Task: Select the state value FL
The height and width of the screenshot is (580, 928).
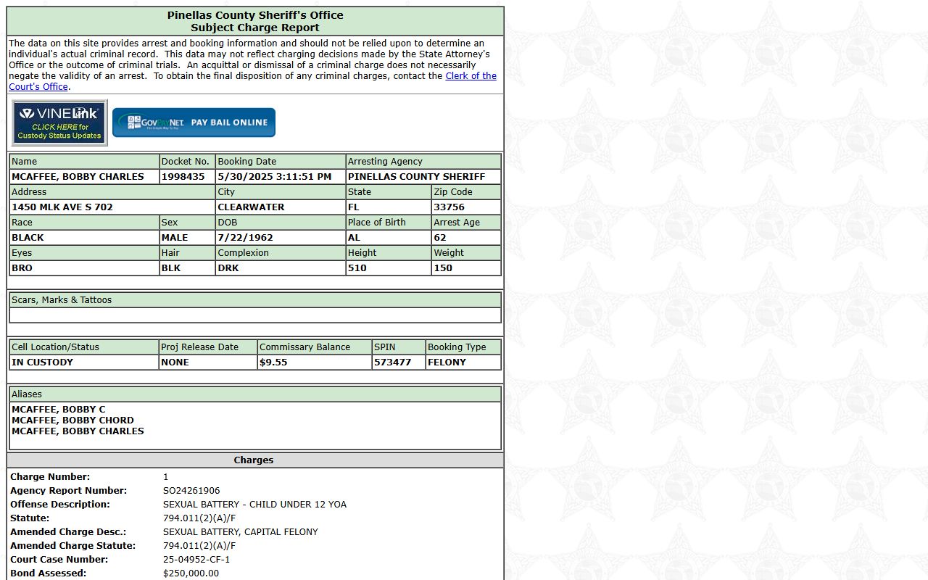Action: [389, 207]
